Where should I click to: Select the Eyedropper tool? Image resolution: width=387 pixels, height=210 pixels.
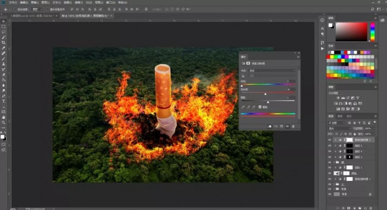[x=3, y=48]
